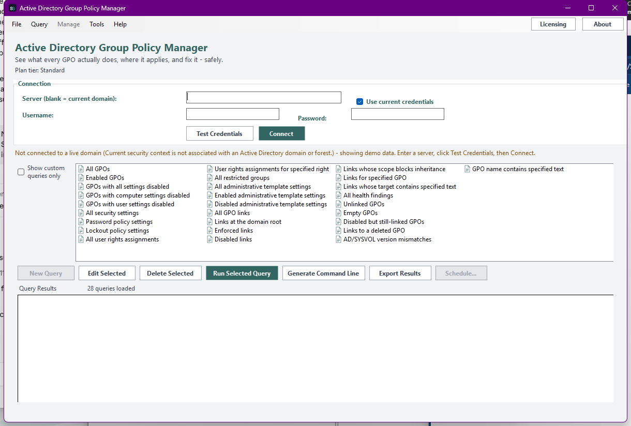
Task: Open the Help menu
Action: point(120,24)
